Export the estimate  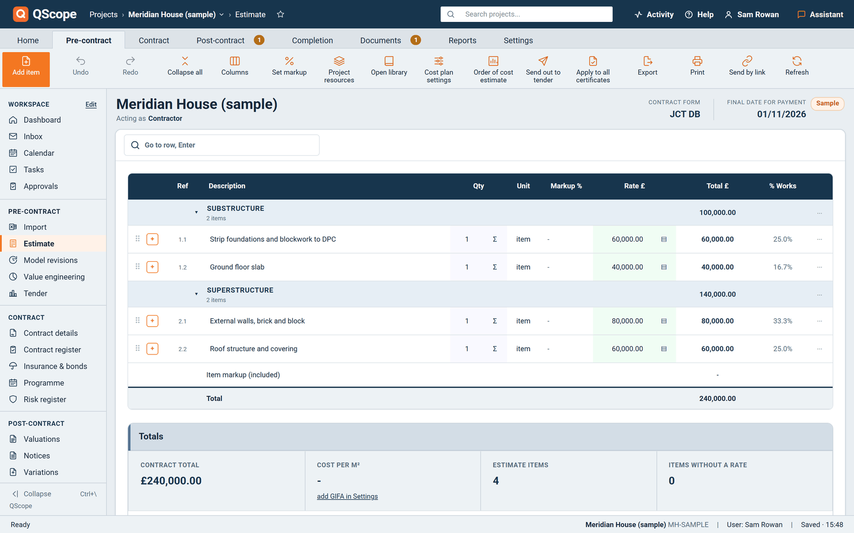pos(647,66)
